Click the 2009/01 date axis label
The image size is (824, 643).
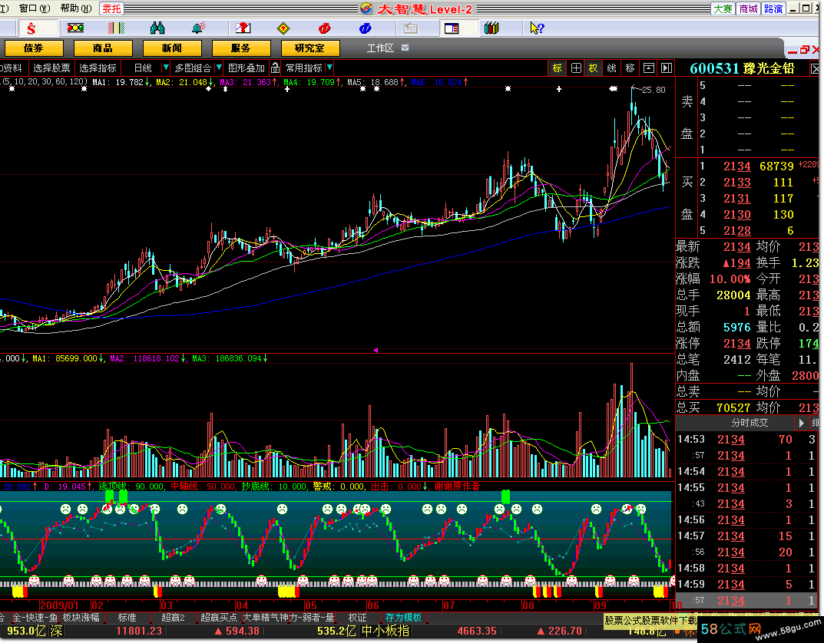click(59, 605)
